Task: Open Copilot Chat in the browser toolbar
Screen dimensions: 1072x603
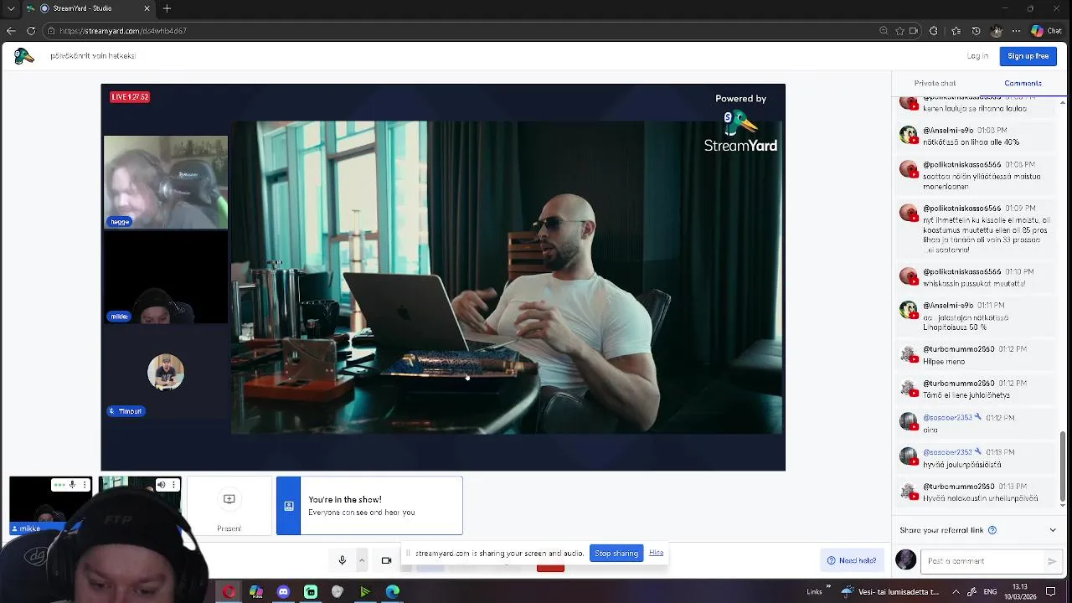Action: click(x=1046, y=31)
